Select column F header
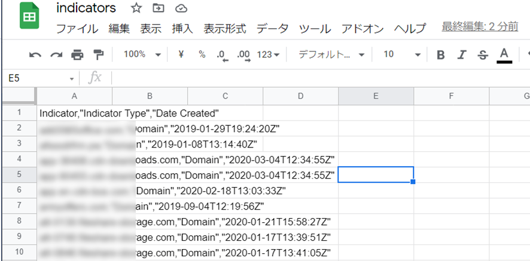 click(451, 96)
